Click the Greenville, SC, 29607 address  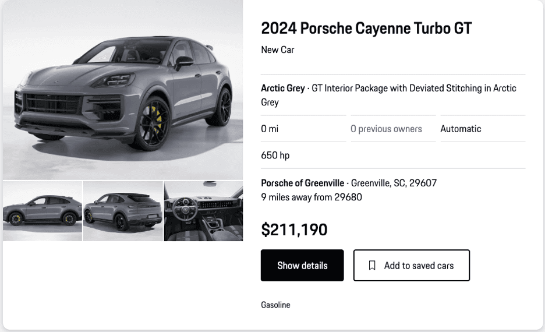click(394, 183)
